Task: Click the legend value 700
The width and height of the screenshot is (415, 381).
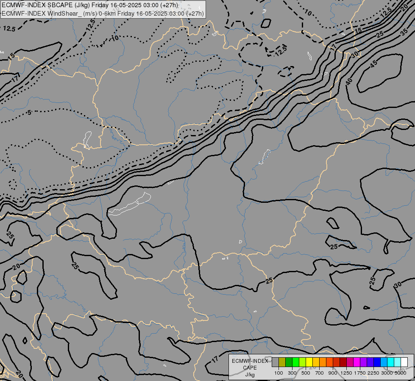Action: [320, 373]
